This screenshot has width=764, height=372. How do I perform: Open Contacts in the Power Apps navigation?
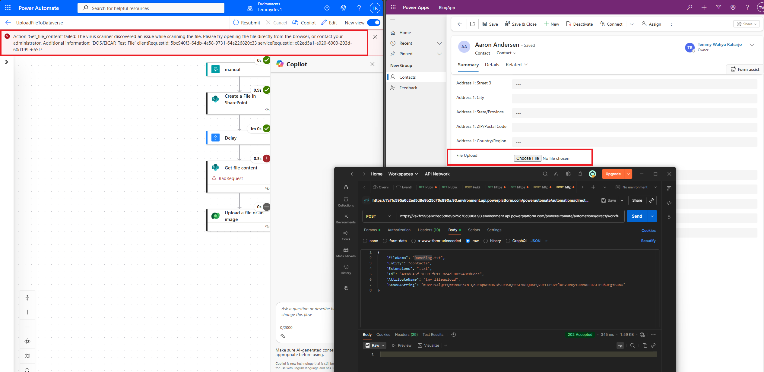coord(417,77)
